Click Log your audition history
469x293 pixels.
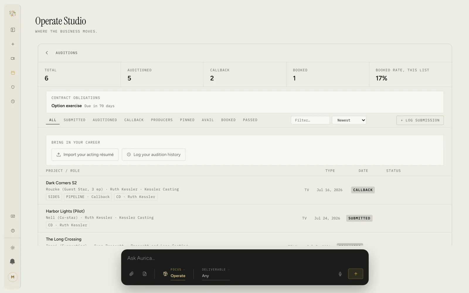[154, 154]
